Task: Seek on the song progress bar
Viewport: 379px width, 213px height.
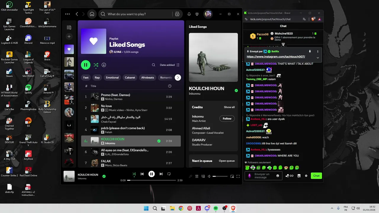Action: [152, 180]
